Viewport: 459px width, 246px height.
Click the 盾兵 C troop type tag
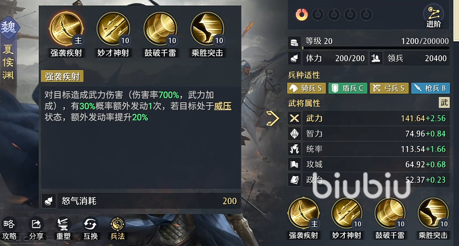(348, 88)
